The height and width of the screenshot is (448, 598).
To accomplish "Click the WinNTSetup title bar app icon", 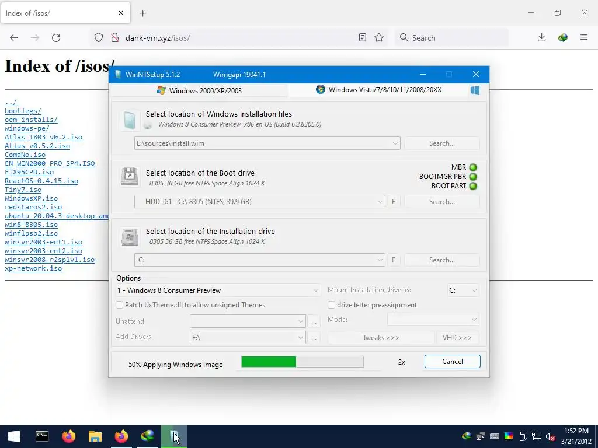I will (x=118, y=74).
